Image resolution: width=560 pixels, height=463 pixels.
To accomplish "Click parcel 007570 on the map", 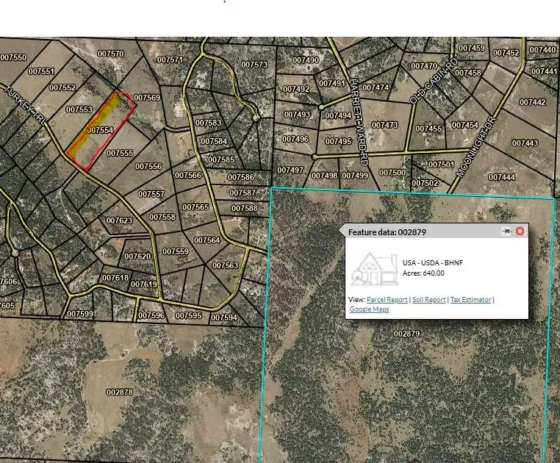I will point(110,54).
